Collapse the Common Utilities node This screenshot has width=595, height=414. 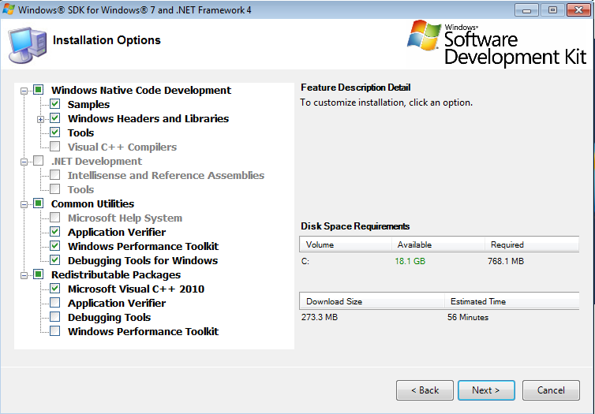click(24, 204)
